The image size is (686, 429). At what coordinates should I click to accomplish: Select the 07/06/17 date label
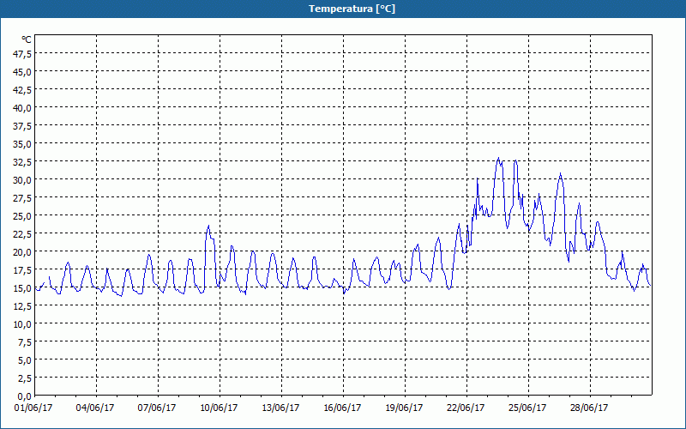157,408
